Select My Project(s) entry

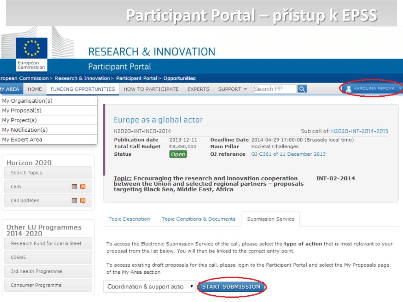[x=48, y=120]
